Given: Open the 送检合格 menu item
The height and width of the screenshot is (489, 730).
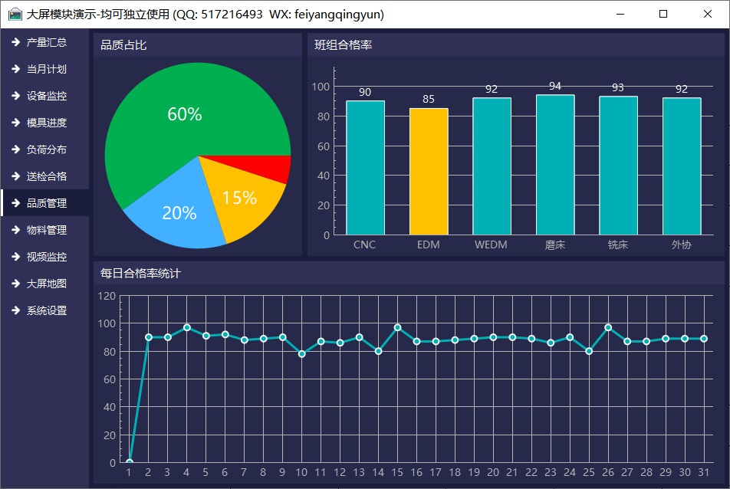Looking at the screenshot, I should tap(46, 176).
